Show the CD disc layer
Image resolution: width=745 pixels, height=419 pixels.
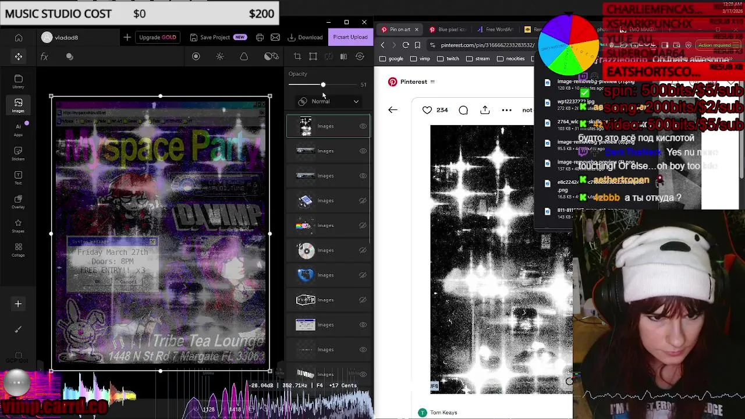(x=363, y=250)
